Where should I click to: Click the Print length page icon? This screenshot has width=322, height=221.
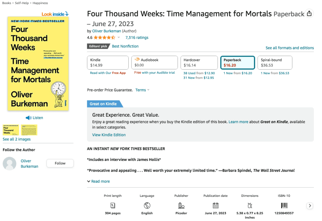click(113, 205)
